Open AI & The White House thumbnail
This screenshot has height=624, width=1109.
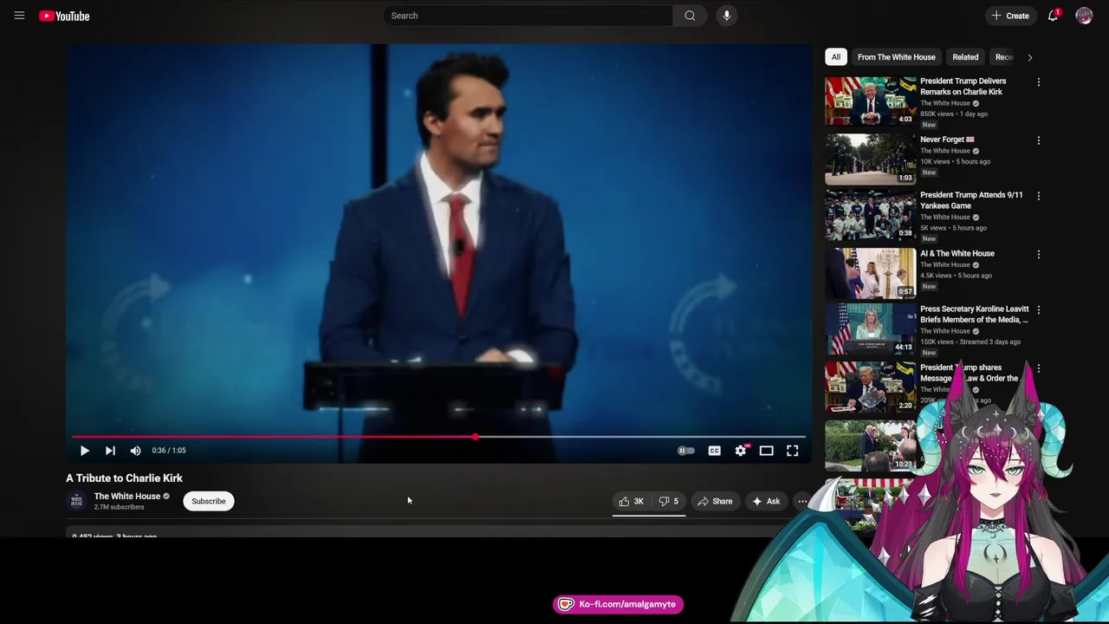point(871,273)
